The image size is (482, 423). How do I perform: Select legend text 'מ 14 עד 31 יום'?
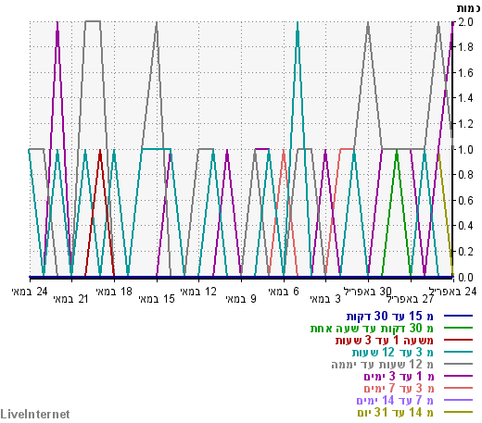pyautogui.click(x=396, y=413)
